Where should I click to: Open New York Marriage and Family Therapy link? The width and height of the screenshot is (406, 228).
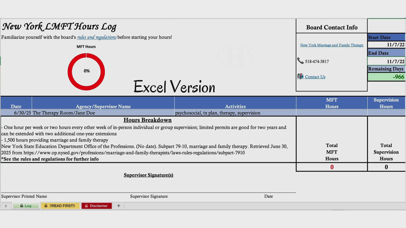[332, 45]
